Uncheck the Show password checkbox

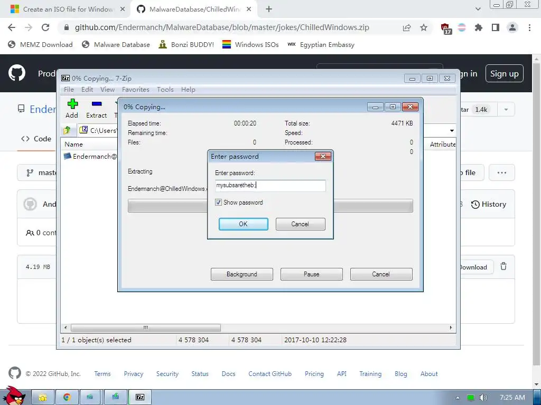(218, 202)
